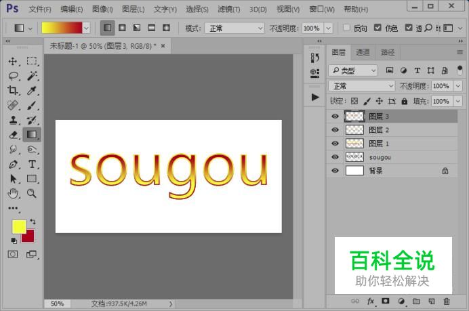Select the Magic Wand tool
Screen dimensions: 469x311
coord(32,76)
